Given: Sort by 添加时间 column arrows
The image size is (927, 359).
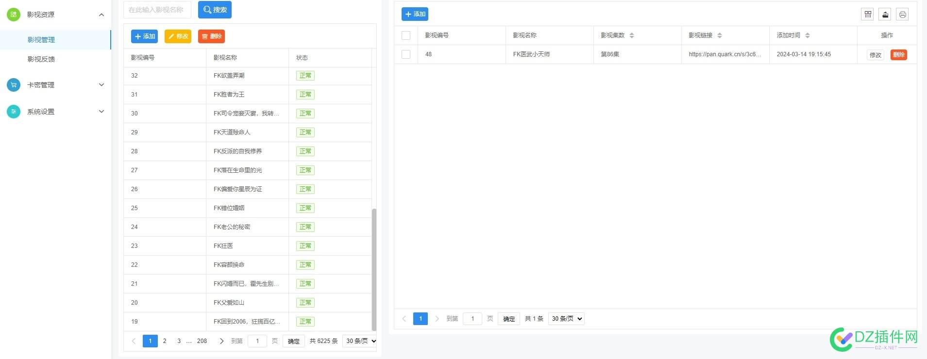Looking at the screenshot, I should tap(808, 35).
